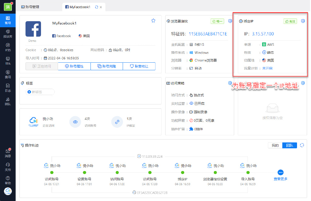Add a 新标签 tag
311x201 pixels.
[x=40, y=92]
